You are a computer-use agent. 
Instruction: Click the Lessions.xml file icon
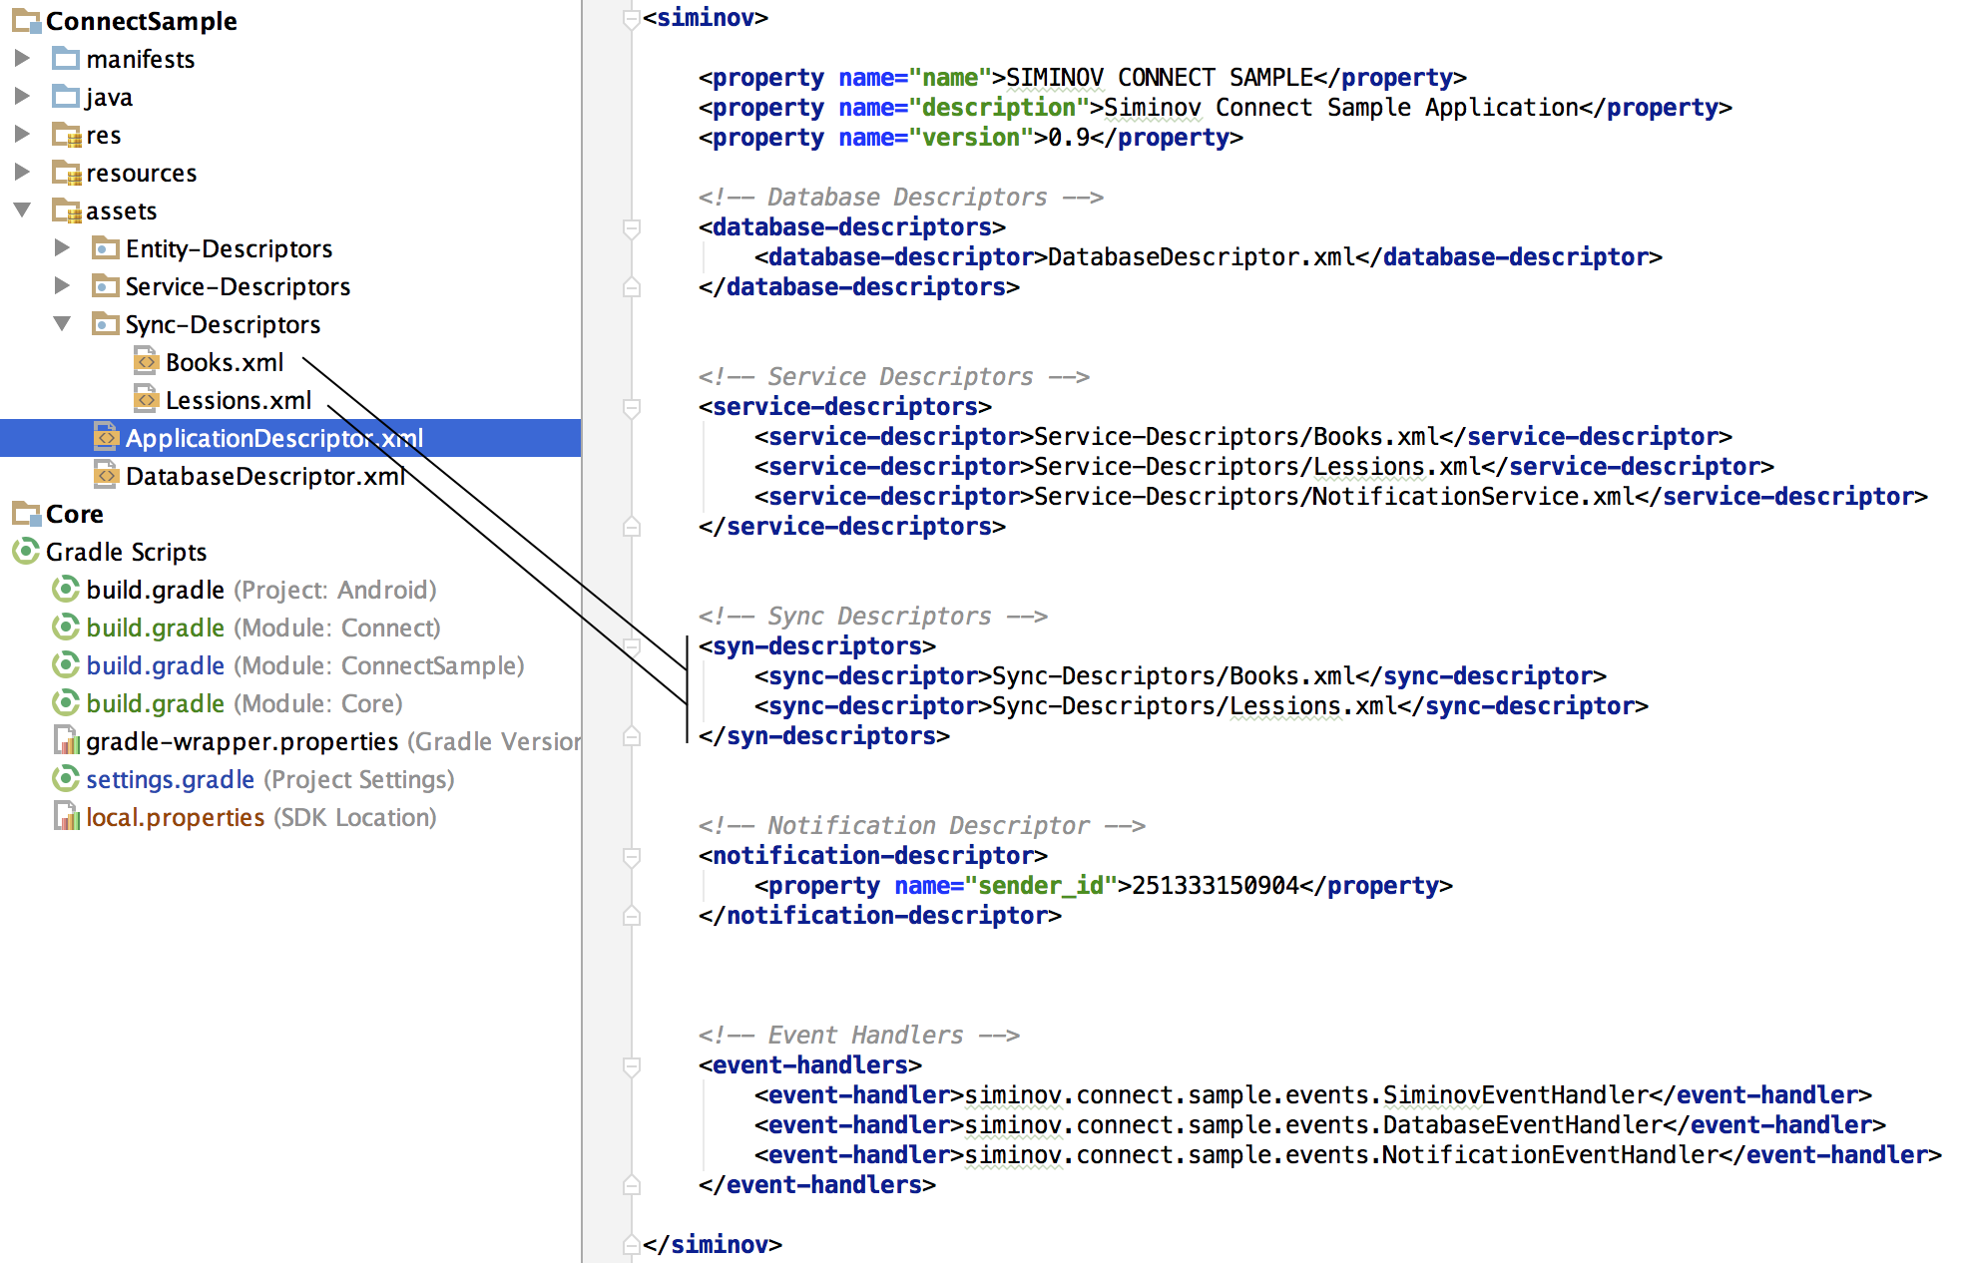tap(146, 399)
